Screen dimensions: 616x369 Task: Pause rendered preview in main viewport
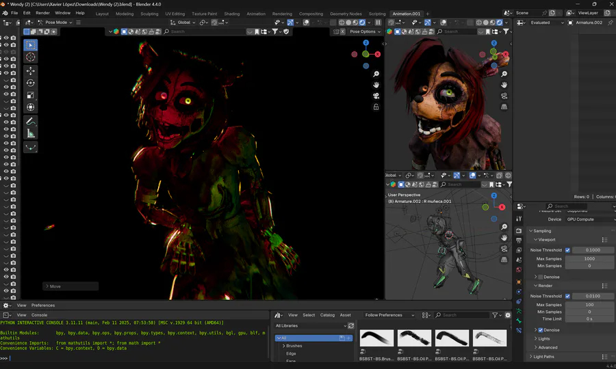coord(378,23)
